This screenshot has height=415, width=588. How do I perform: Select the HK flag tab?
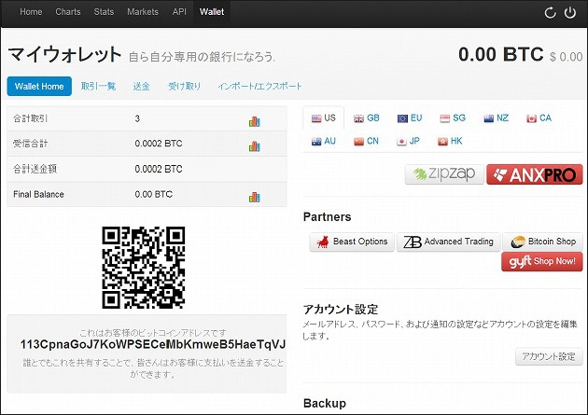pyautogui.click(x=450, y=141)
